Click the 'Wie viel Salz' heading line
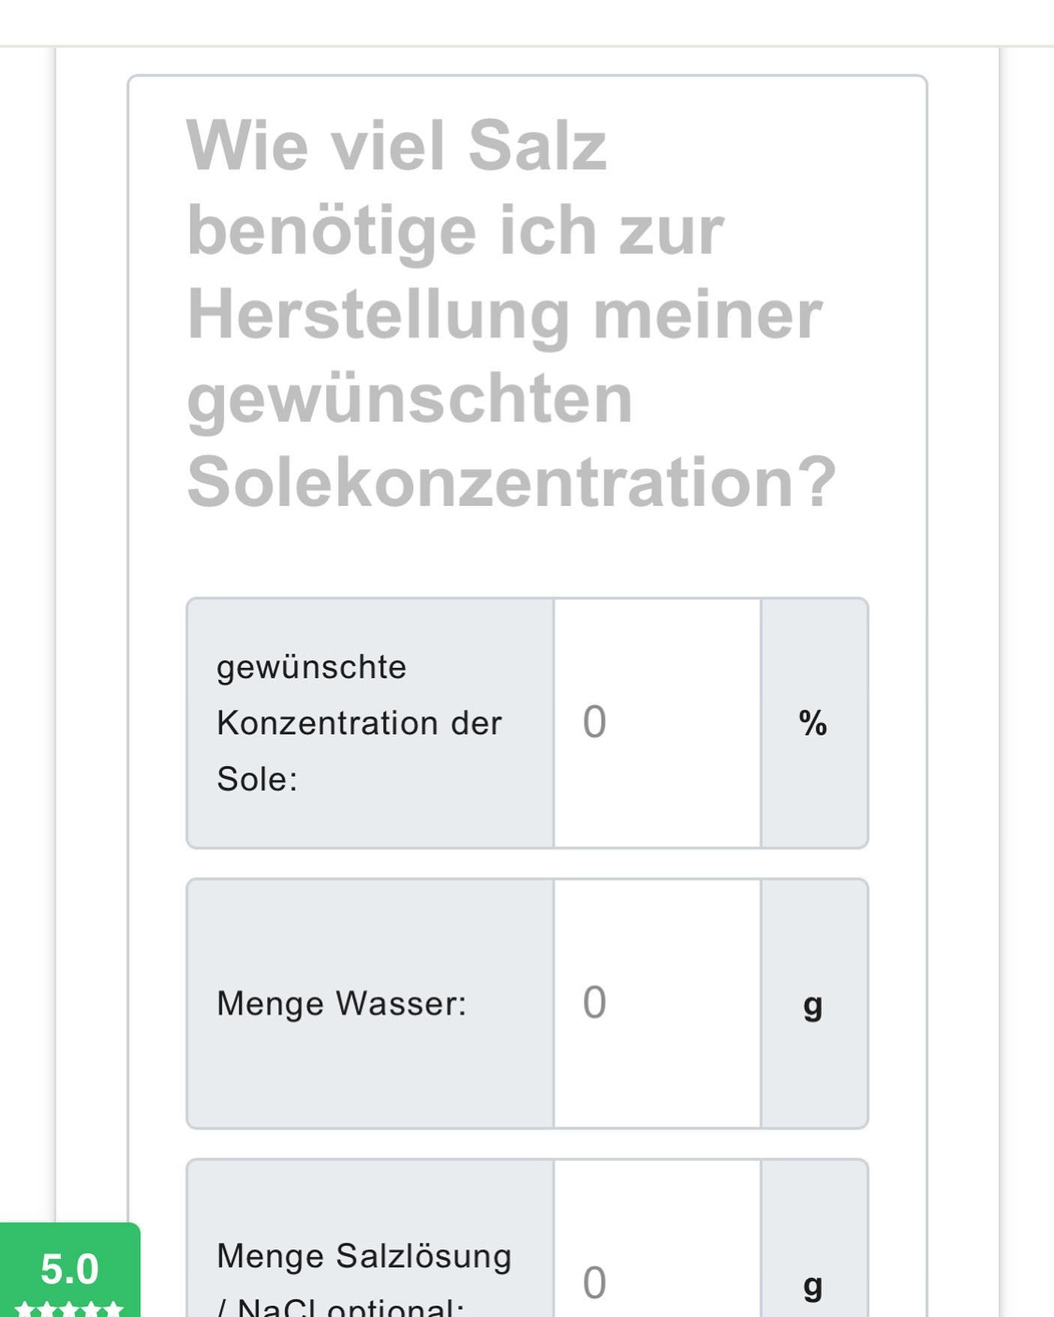Viewport: 1054px width, 1317px height. (x=397, y=145)
